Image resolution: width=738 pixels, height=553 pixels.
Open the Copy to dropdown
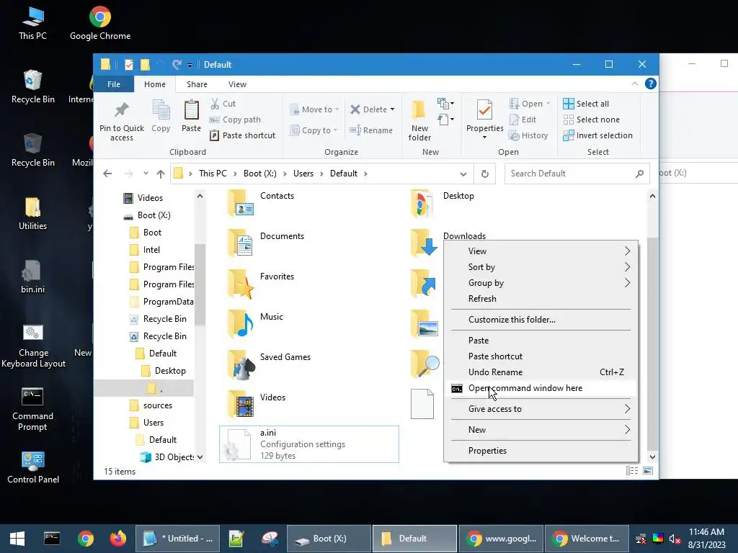314,130
